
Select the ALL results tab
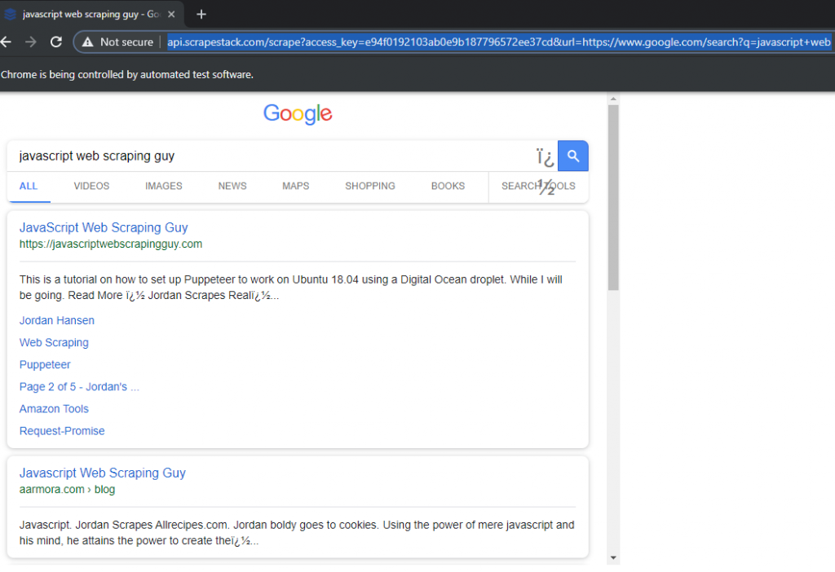(x=29, y=187)
